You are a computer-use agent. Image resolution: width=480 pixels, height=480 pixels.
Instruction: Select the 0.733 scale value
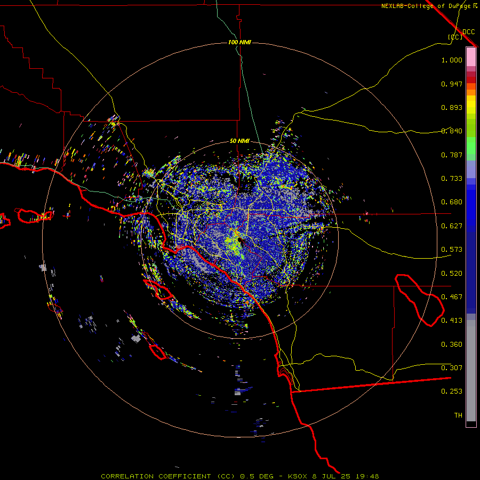[452, 179]
